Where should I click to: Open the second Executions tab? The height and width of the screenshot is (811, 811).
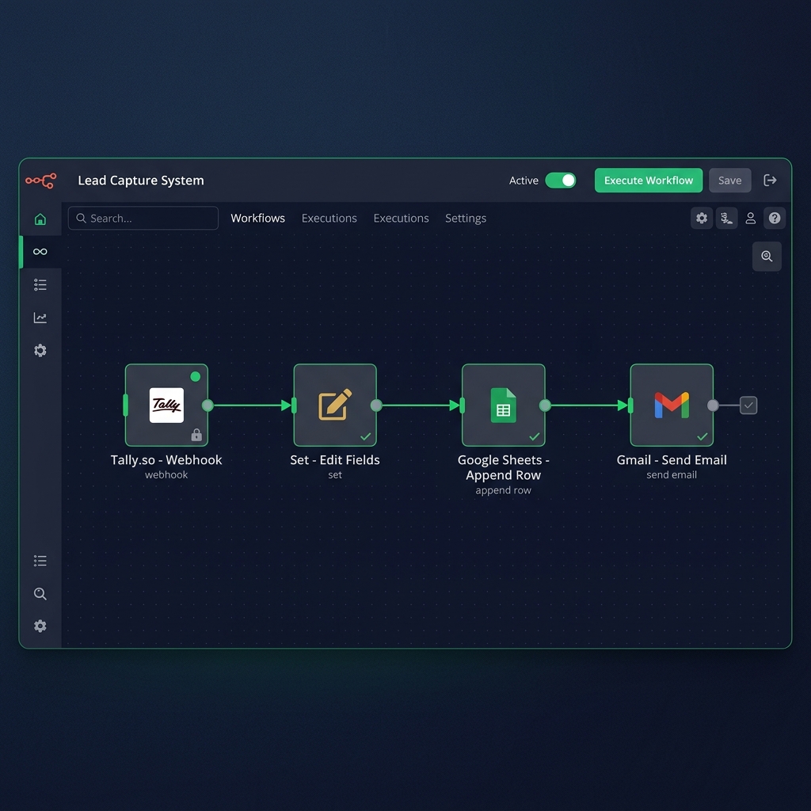401,219
